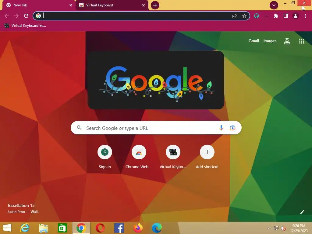Open the Google apps grid

tap(302, 41)
